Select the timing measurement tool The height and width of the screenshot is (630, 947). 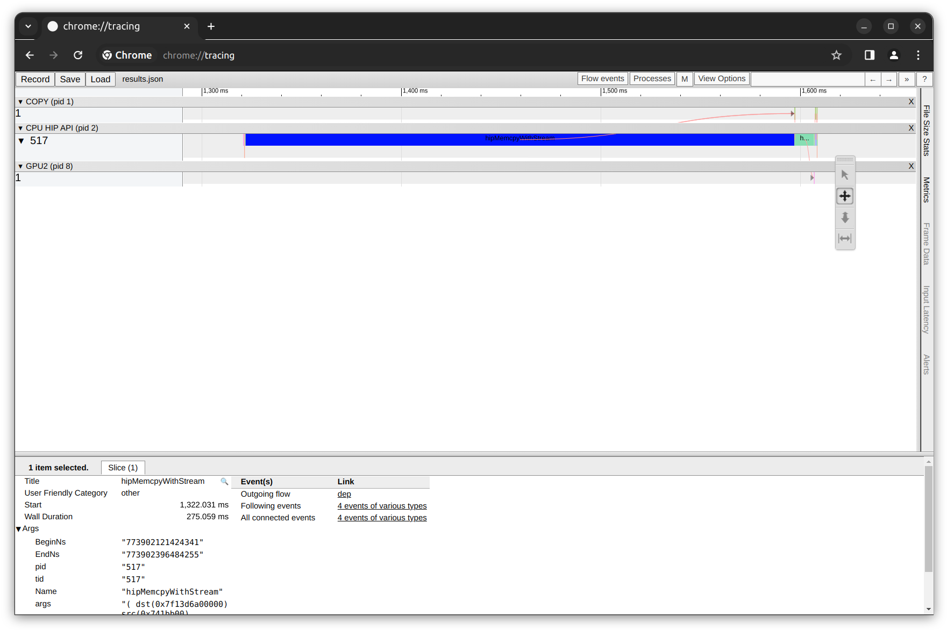[x=845, y=239]
